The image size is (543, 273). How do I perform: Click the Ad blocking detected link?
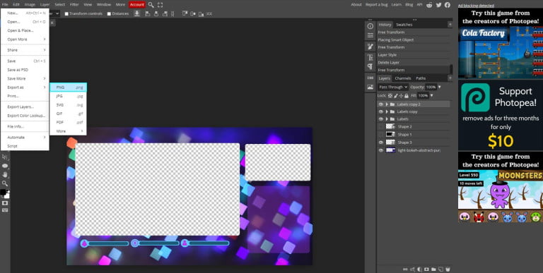click(476, 6)
